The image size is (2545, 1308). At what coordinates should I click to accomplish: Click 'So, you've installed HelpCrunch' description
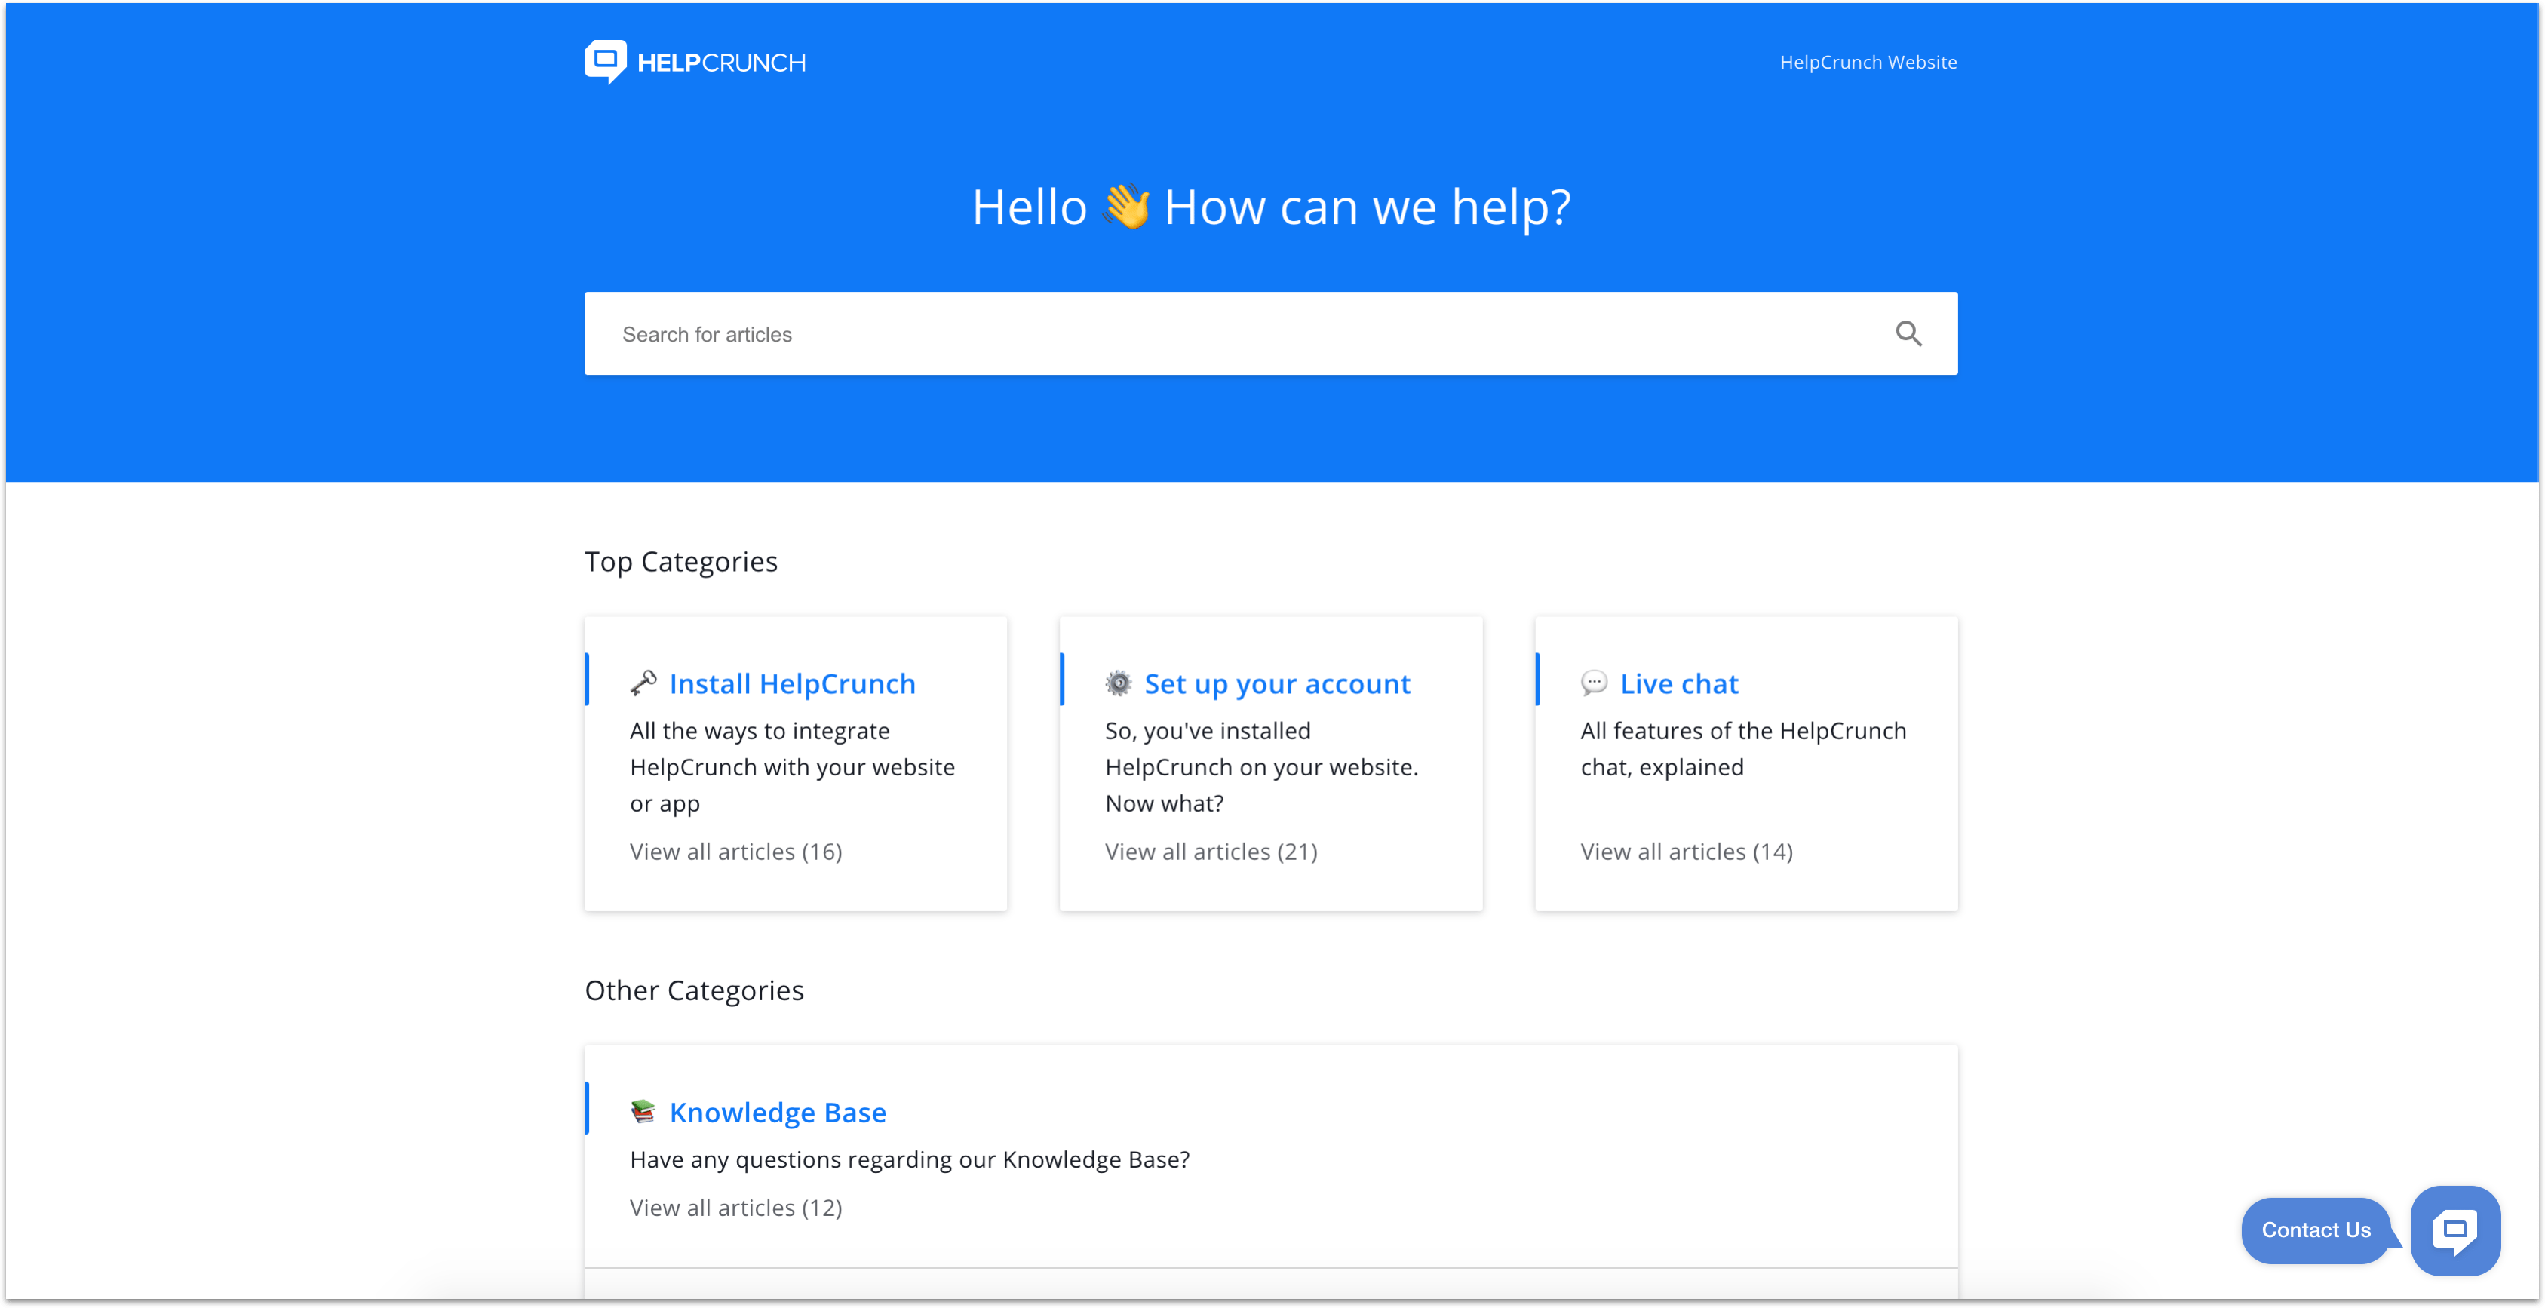tap(1262, 768)
